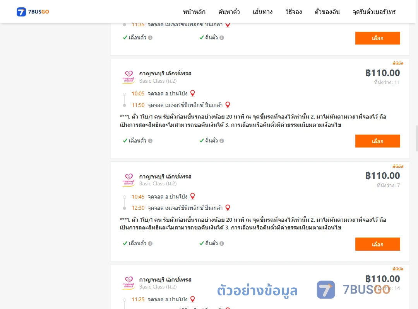This screenshot has height=309, width=418.
Task: Open เลื่อนตั๋ว info icon in 10:45 trip card
Action: point(150,243)
